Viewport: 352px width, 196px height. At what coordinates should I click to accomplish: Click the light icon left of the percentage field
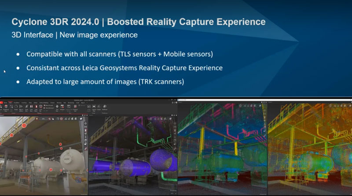click(37, 119)
